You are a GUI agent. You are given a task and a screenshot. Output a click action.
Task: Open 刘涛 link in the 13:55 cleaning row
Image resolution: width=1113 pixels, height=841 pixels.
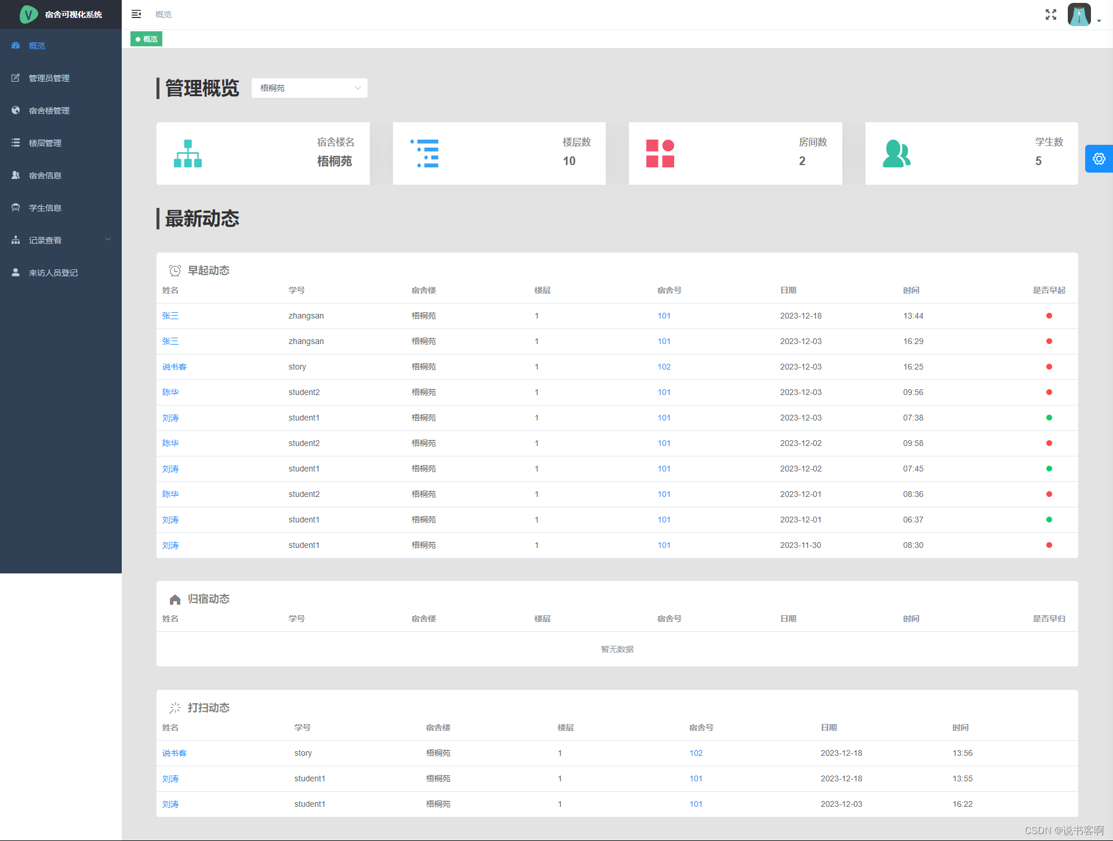point(170,778)
